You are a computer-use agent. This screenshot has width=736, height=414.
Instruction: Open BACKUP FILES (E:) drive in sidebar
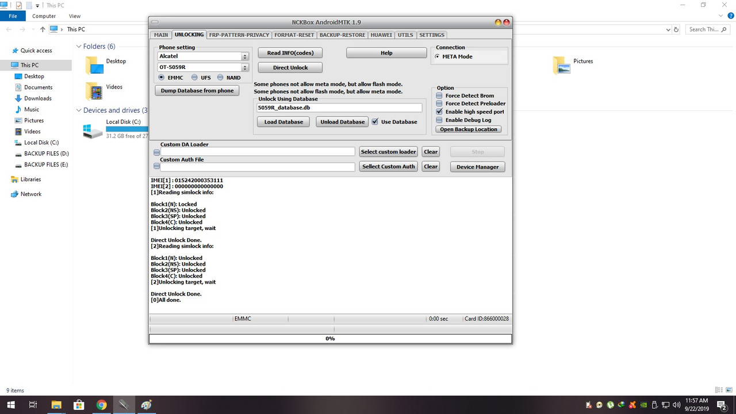tap(46, 164)
